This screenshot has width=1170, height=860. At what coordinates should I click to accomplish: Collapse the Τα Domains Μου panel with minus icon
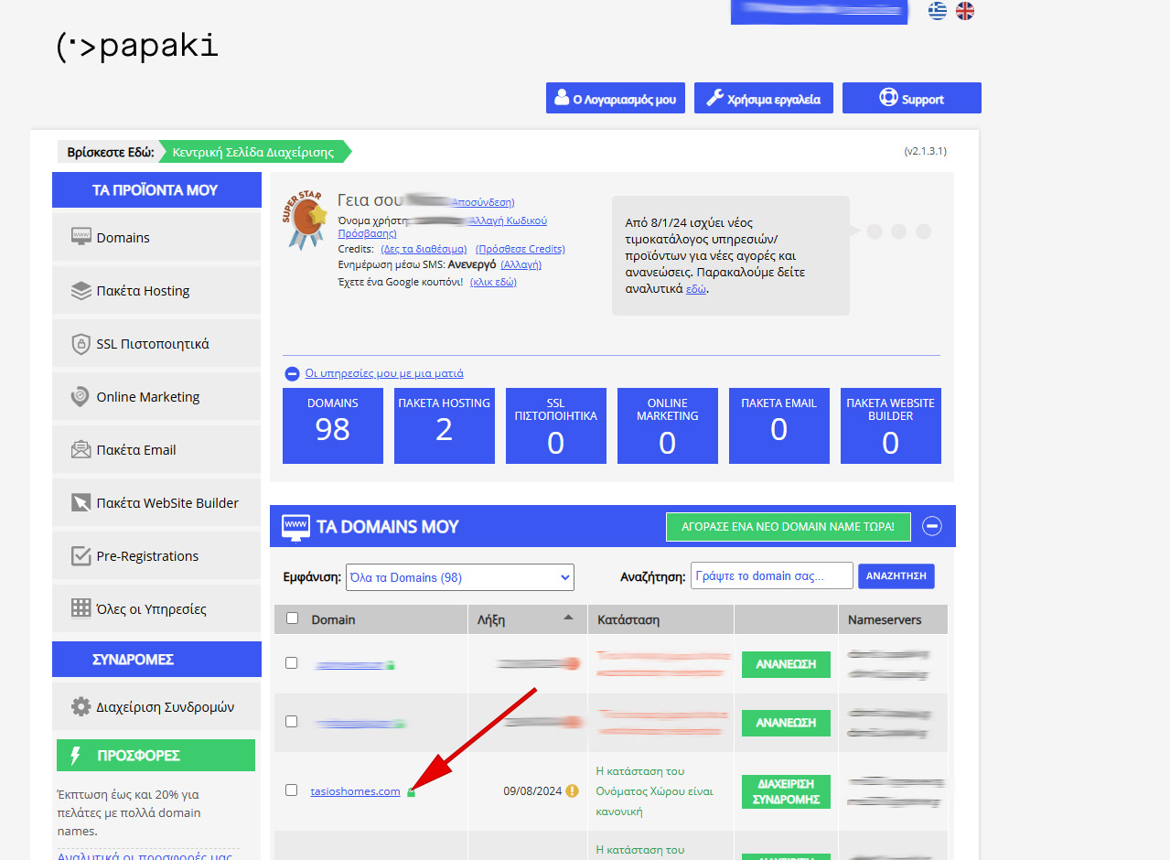pyautogui.click(x=931, y=526)
